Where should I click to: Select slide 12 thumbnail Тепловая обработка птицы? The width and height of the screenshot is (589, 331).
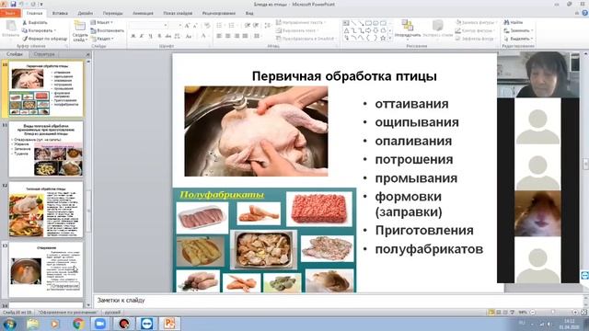tap(46, 210)
